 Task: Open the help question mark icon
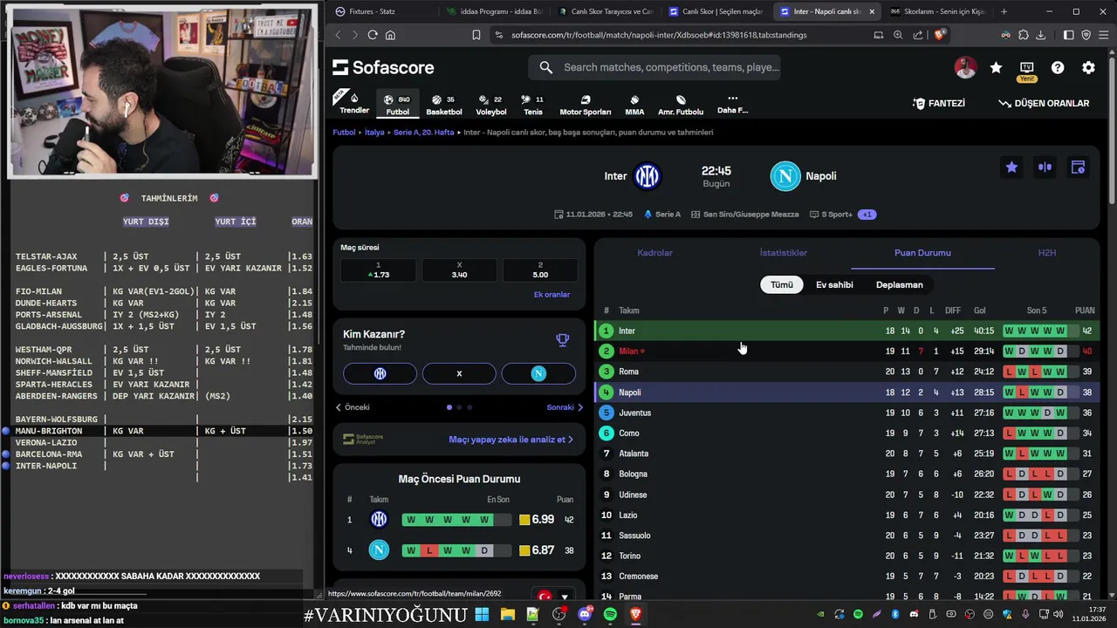[x=1058, y=67]
